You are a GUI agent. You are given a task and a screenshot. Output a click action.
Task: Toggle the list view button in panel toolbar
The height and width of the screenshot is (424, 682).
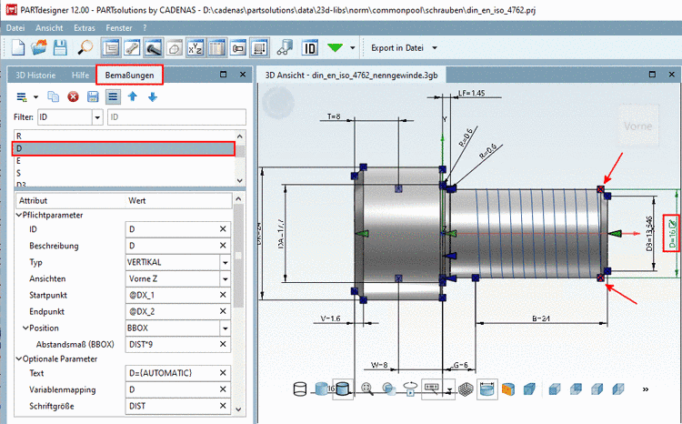click(113, 96)
